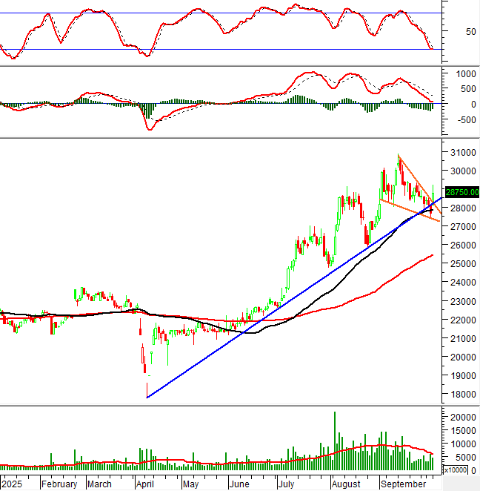
Task: Select the 2025 year label
Action: pyautogui.click(x=10, y=484)
